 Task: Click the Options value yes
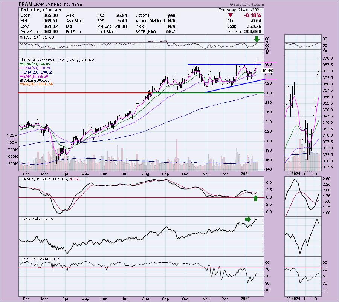[x=171, y=15]
